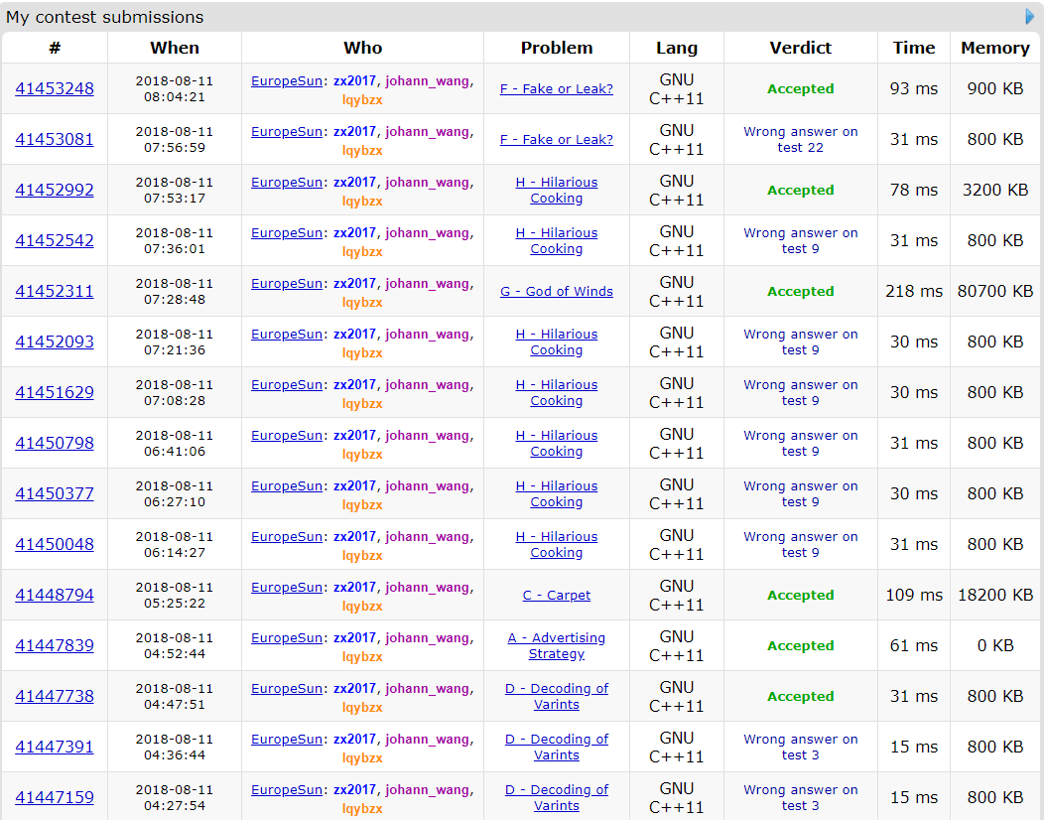Open the G - God of Winds problem
Screen dimensions: 1046x820
tap(556, 291)
